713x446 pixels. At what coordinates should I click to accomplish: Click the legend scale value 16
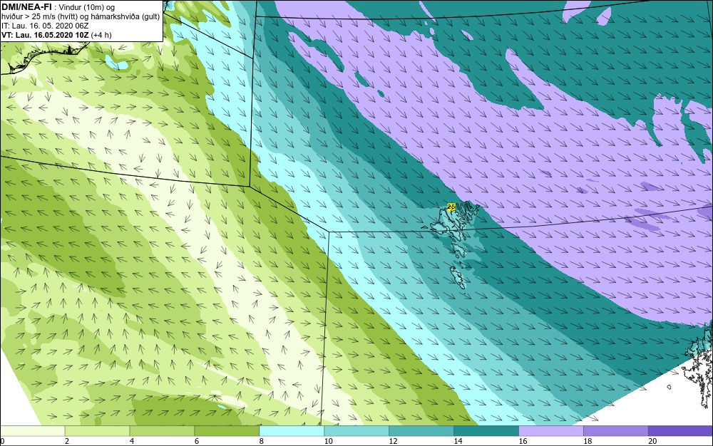point(523,441)
